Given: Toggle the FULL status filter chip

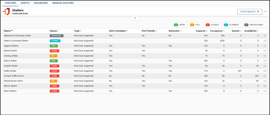Looking at the screenshot, I should [196, 25].
